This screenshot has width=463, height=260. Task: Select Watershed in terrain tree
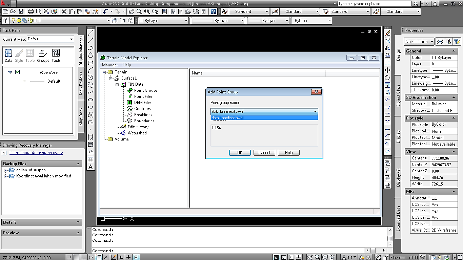tap(137, 133)
